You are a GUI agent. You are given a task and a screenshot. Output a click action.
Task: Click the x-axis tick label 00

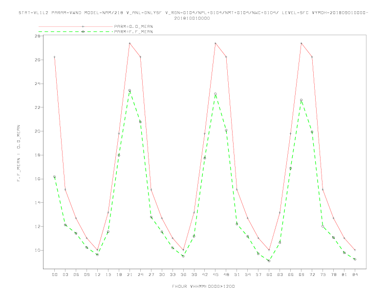click(x=55, y=275)
